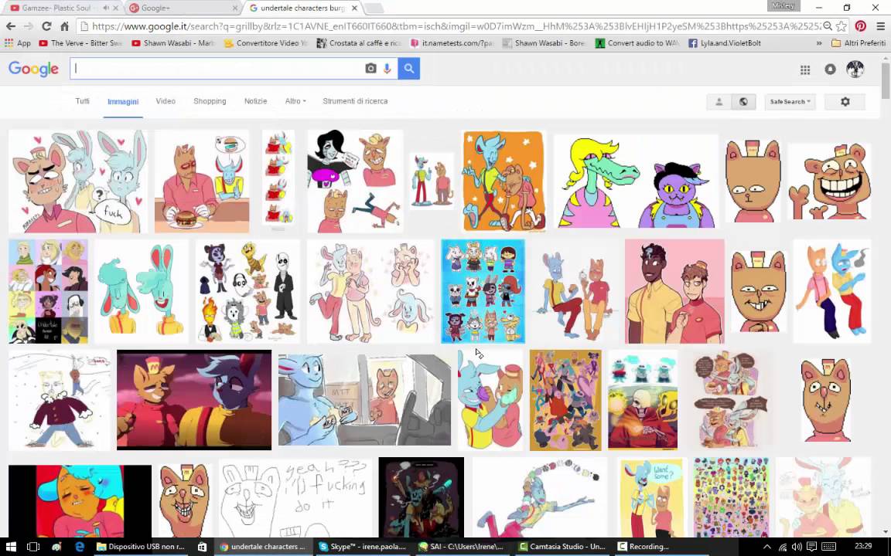Screen dimensions: 891x556
Task: Open the Windows Start menu
Action: [9, 547]
